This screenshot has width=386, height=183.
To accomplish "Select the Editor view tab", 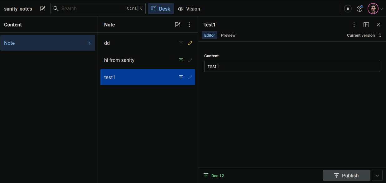I will (x=210, y=35).
